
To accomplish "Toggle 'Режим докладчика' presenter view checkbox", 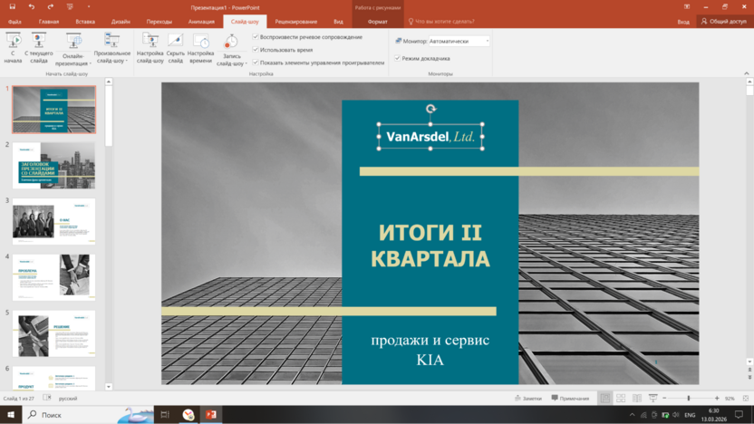I will [398, 58].
